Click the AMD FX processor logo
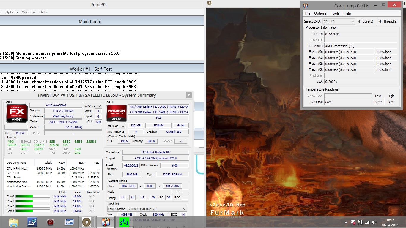This screenshot has width=406, height=228. pos(17,113)
